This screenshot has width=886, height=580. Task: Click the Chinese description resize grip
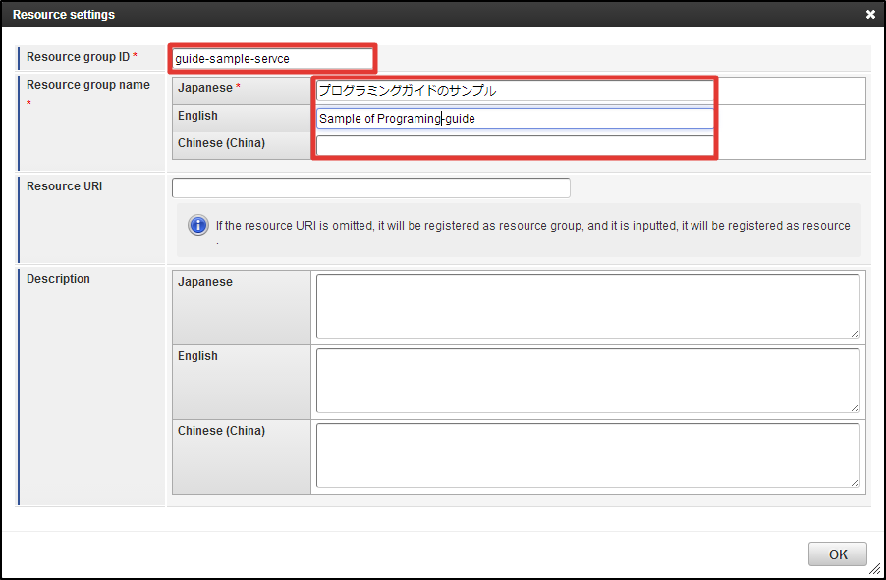855,482
